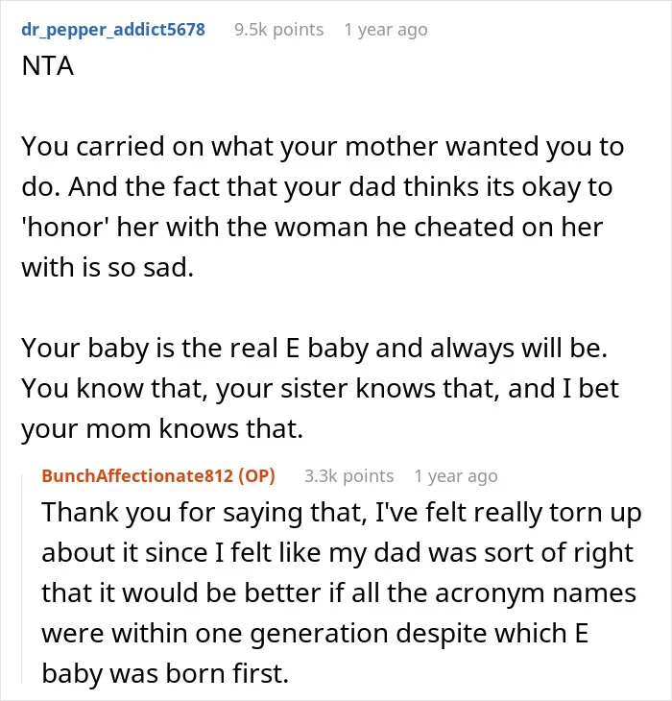This screenshot has width=672, height=701.
Task: Click line 'You know that, your sister knows'
Action: 320,388
